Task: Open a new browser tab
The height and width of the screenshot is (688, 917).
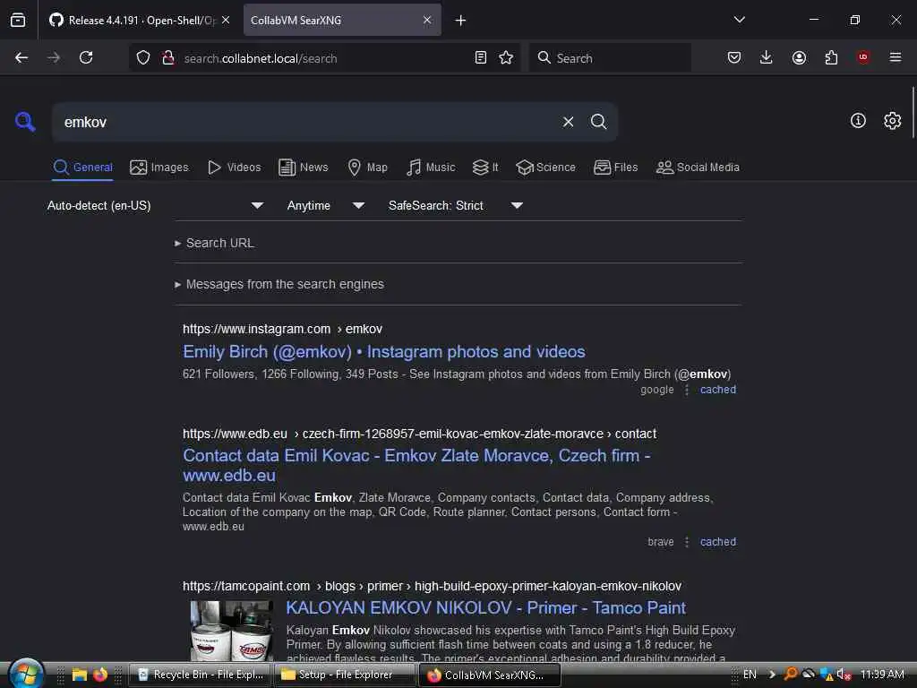Action: coord(461,21)
